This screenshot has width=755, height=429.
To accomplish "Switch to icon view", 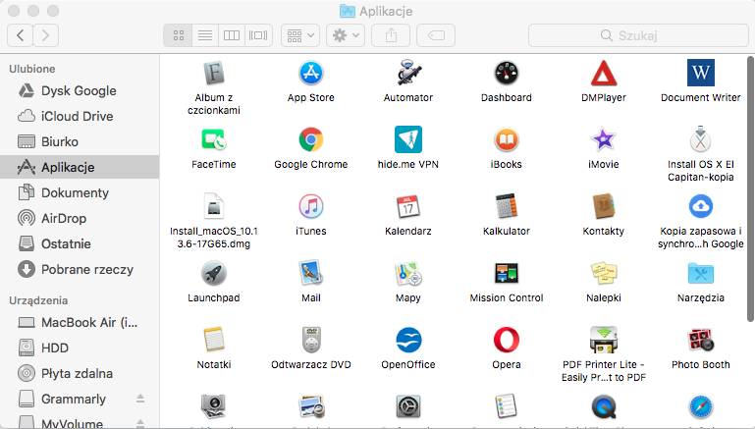I will pyautogui.click(x=178, y=35).
